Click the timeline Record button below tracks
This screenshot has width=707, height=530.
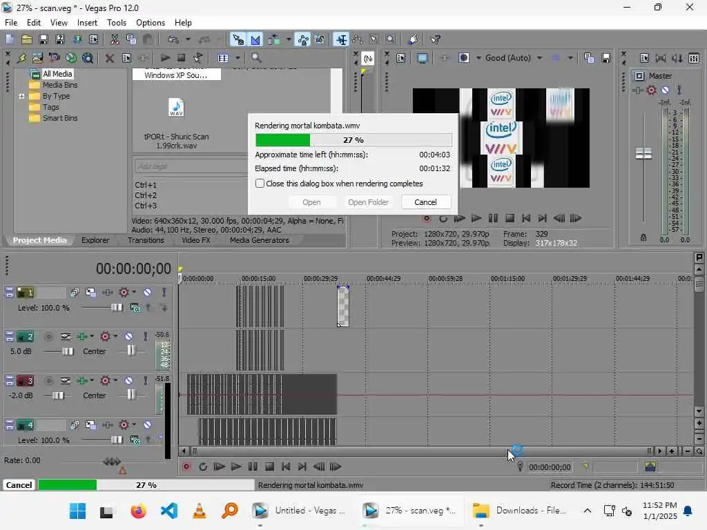coord(186,467)
